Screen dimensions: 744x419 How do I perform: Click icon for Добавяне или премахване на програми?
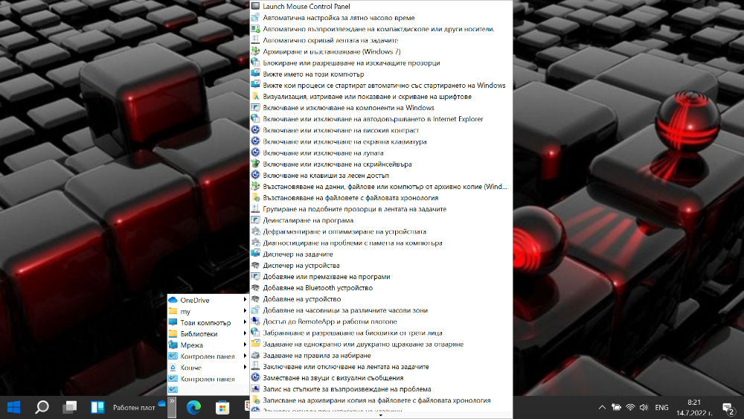tap(255, 277)
